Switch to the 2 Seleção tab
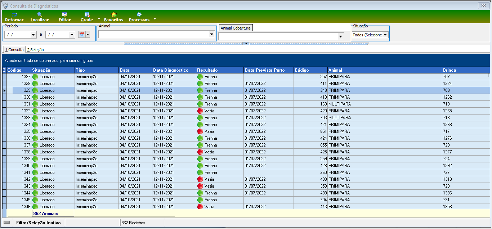Screen dimensions: 492x229 pos(35,50)
